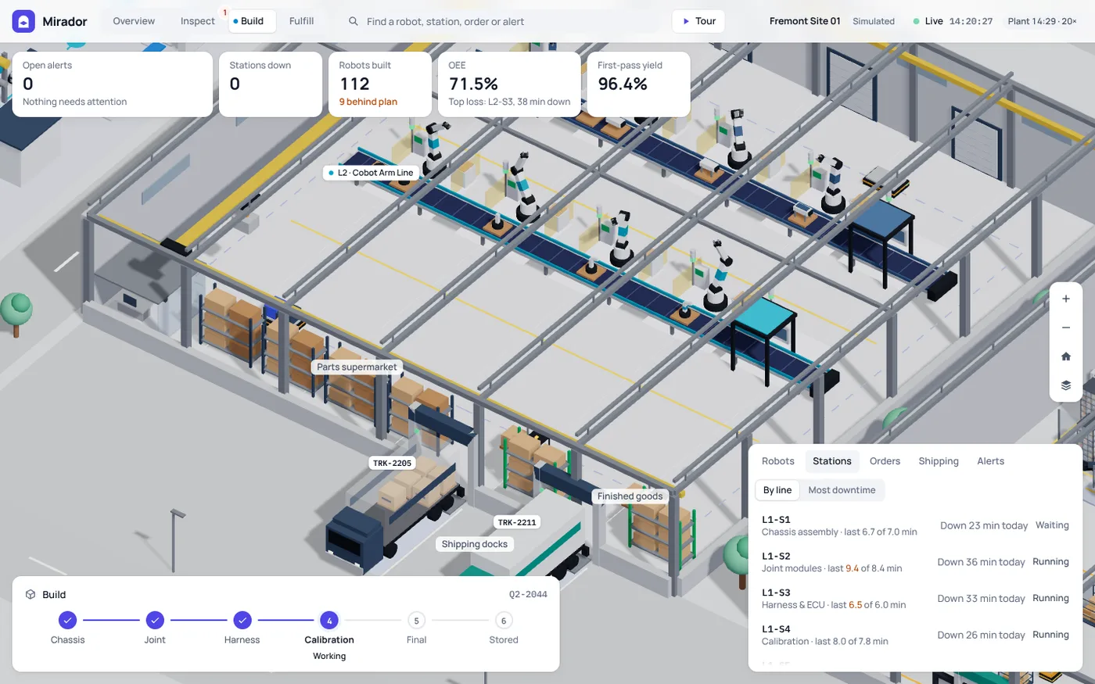Toggle the By line view
The image size is (1095, 684).
[777, 490]
